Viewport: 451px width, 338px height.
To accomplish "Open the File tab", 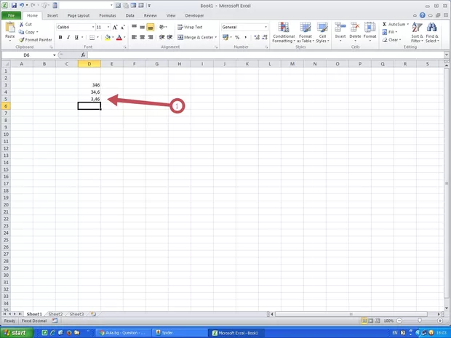I will coord(11,15).
